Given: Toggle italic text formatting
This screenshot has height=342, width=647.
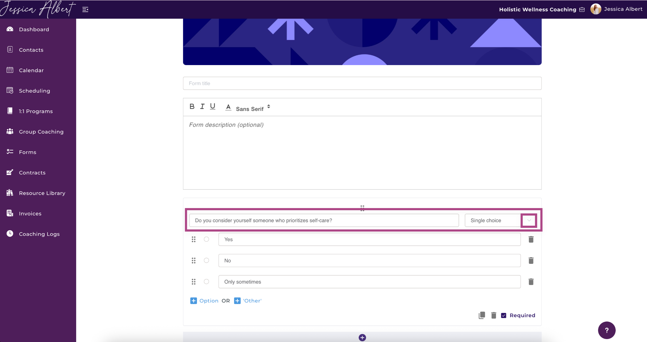Looking at the screenshot, I should point(202,106).
